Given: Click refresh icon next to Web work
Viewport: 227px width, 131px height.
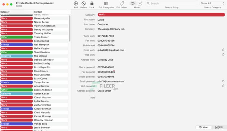Looking at the screenshot, I should point(223,54).
